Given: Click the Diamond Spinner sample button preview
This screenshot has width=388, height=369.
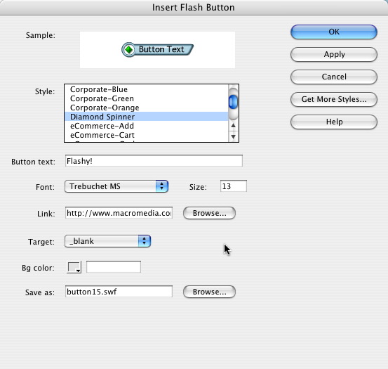Looking at the screenshot, I should (157, 50).
